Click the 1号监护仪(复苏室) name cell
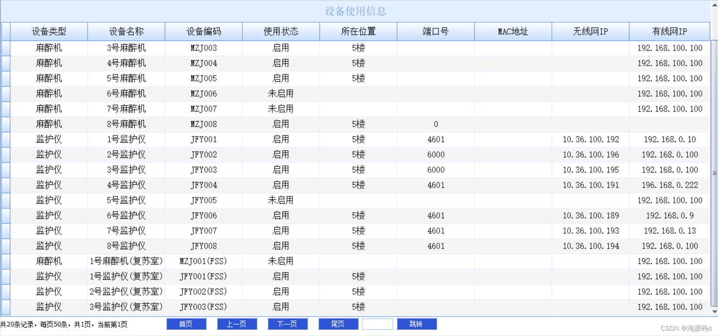Screen dimensions: 718x336 [x=126, y=276]
